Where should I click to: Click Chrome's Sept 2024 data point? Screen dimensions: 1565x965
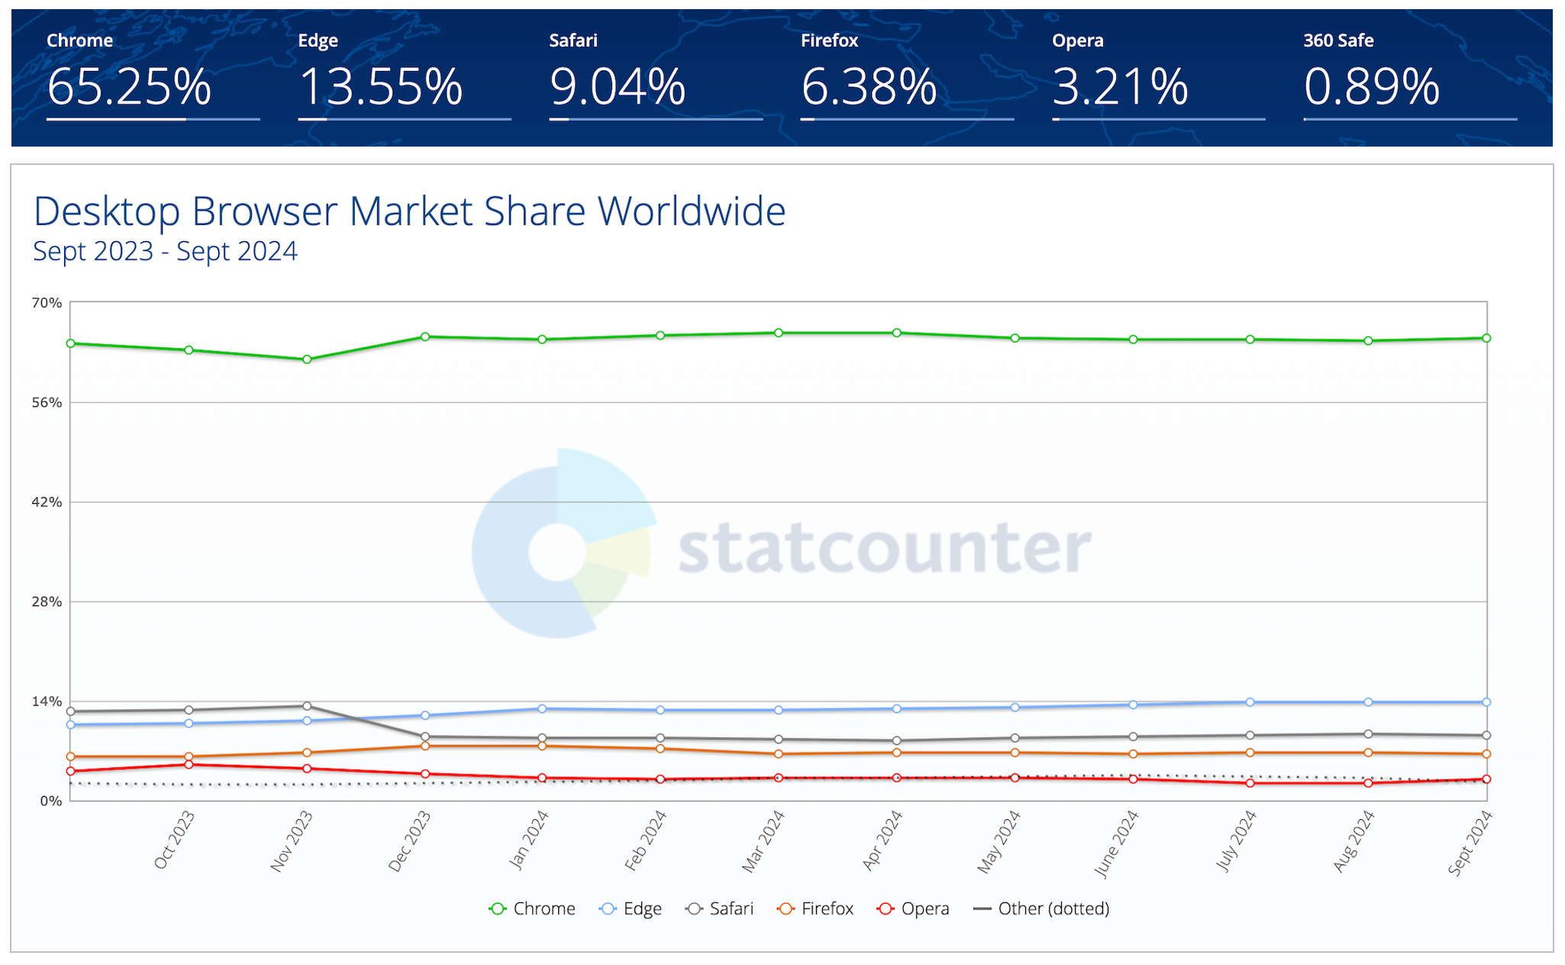point(1486,338)
